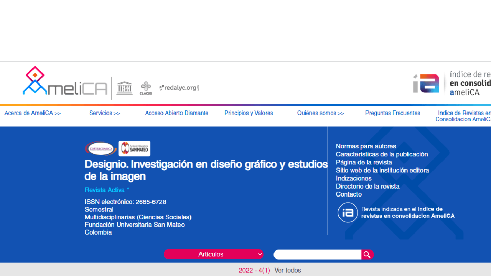Select issue 2022 - 4(1)
This screenshot has height=276, width=491.
click(254, 270)
